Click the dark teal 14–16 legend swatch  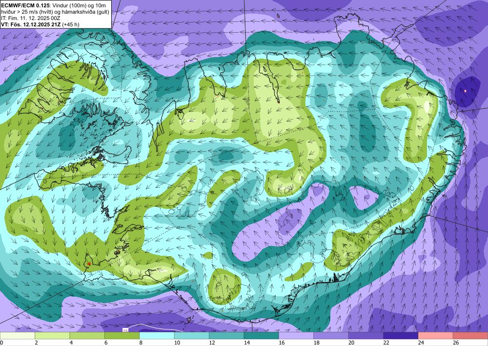(262, 336)
